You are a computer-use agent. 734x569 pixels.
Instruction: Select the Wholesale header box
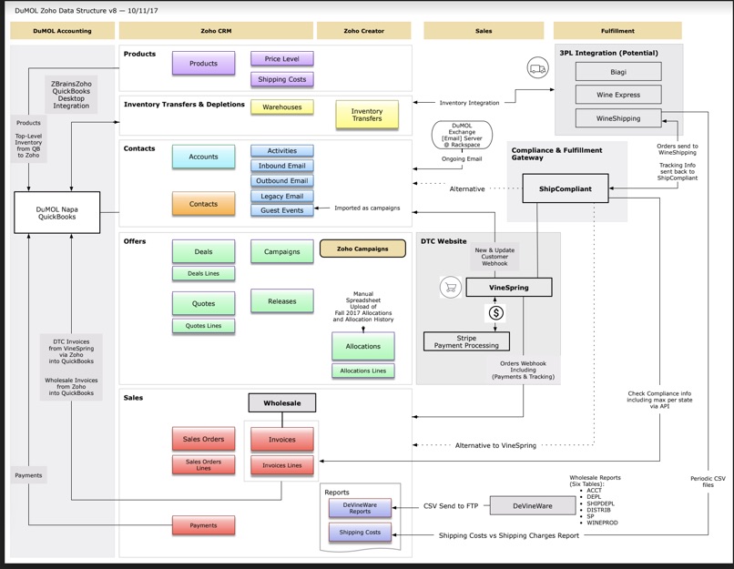pyautogui.click(x=281, y=402)
